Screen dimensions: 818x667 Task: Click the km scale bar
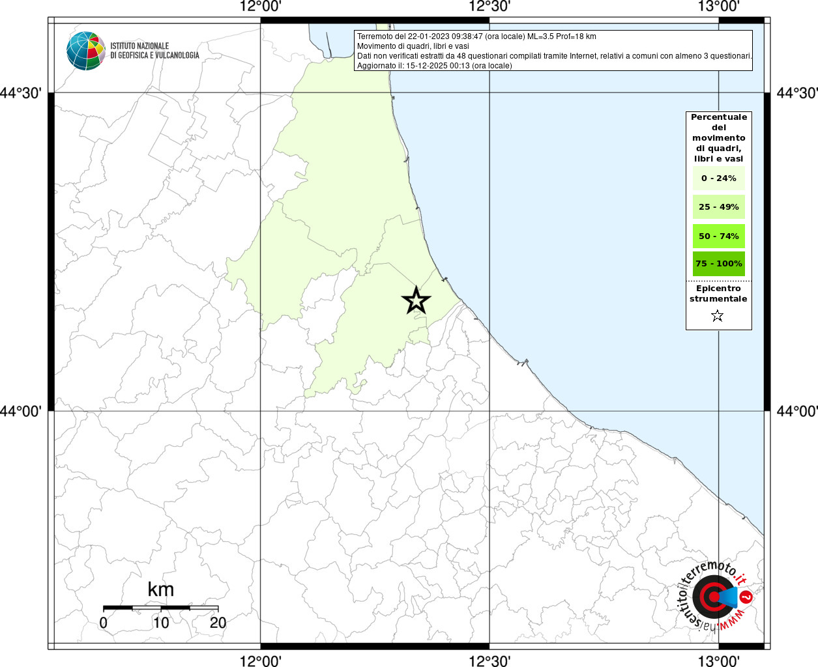tap(160, 608)
